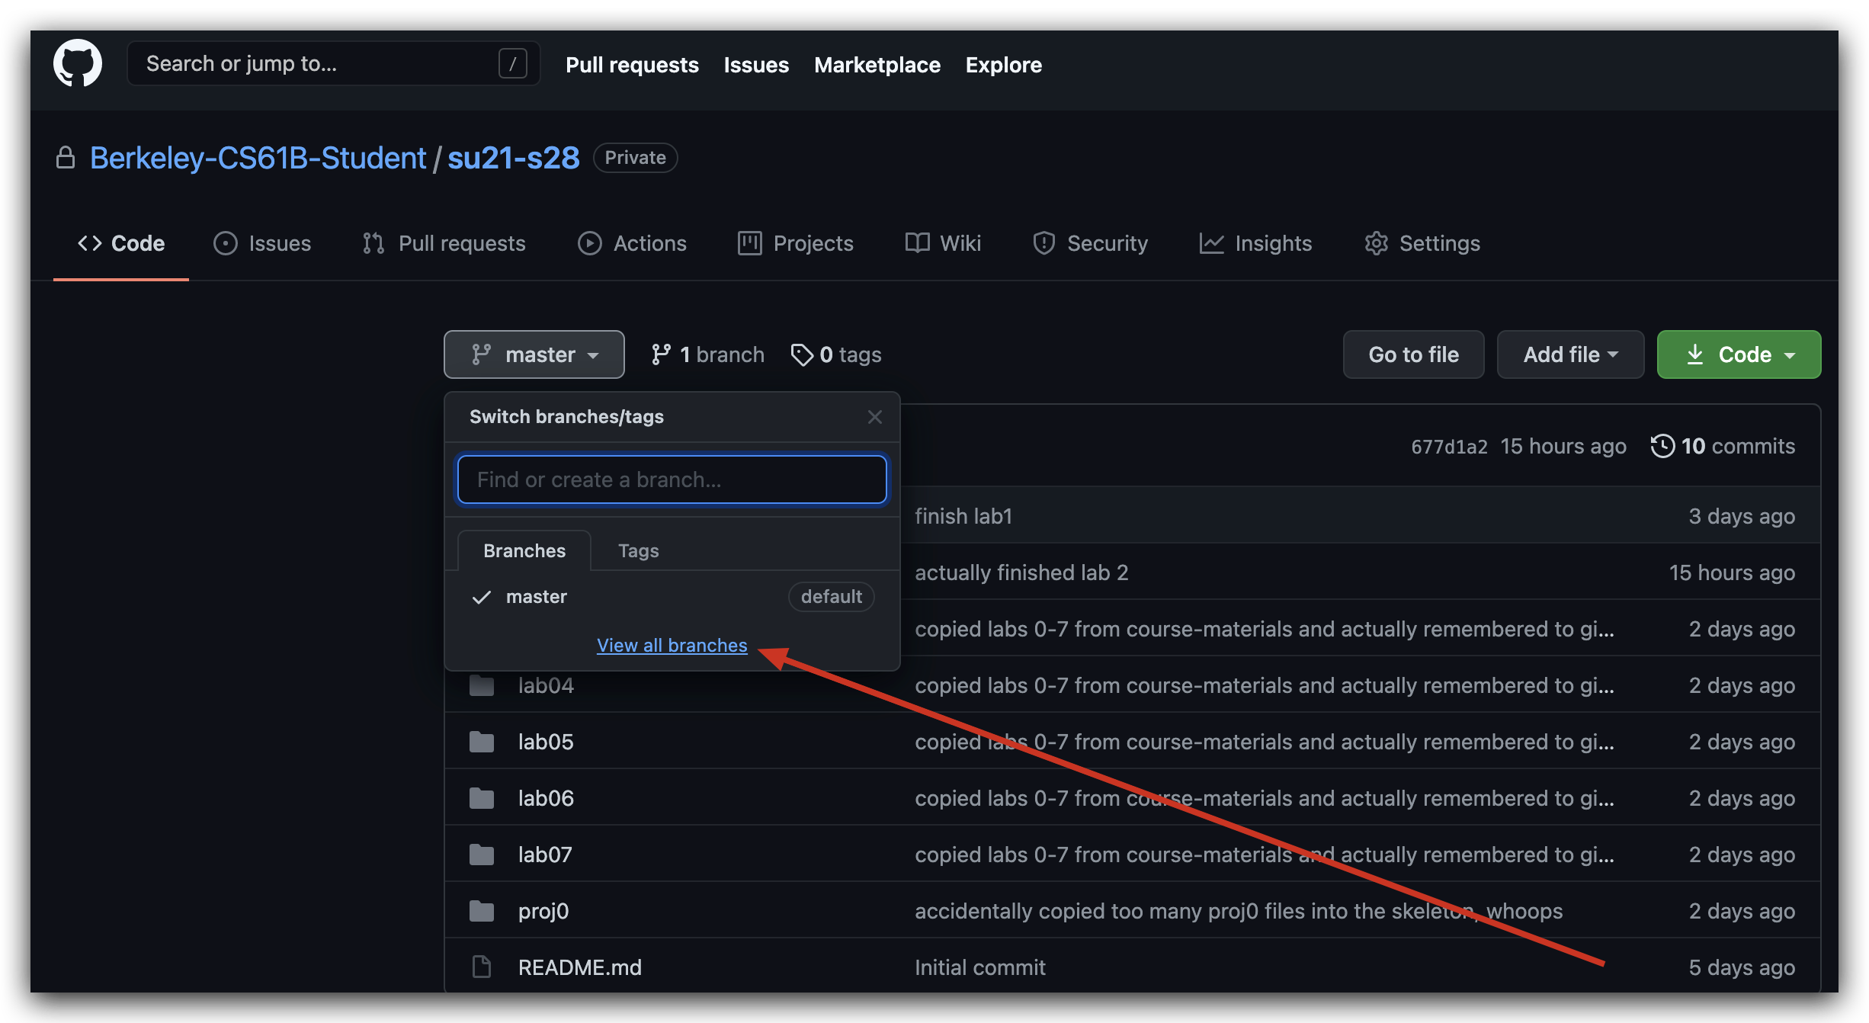Go to Explore

(1003, 65)
